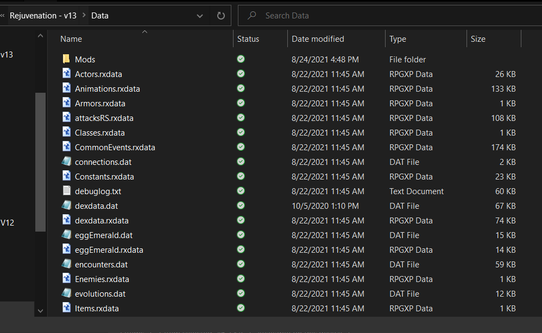Select the file name CommonEvents.rxdata
542x333 pixels.
point(115,148)
